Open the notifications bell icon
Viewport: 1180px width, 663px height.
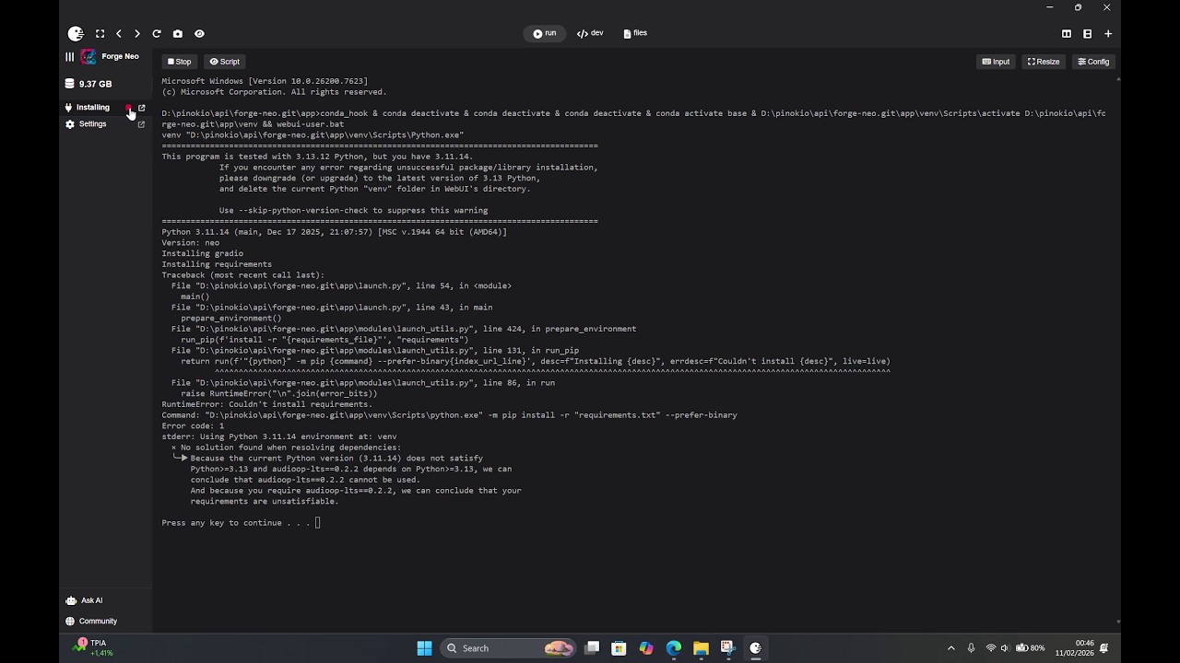(1104, 648)
